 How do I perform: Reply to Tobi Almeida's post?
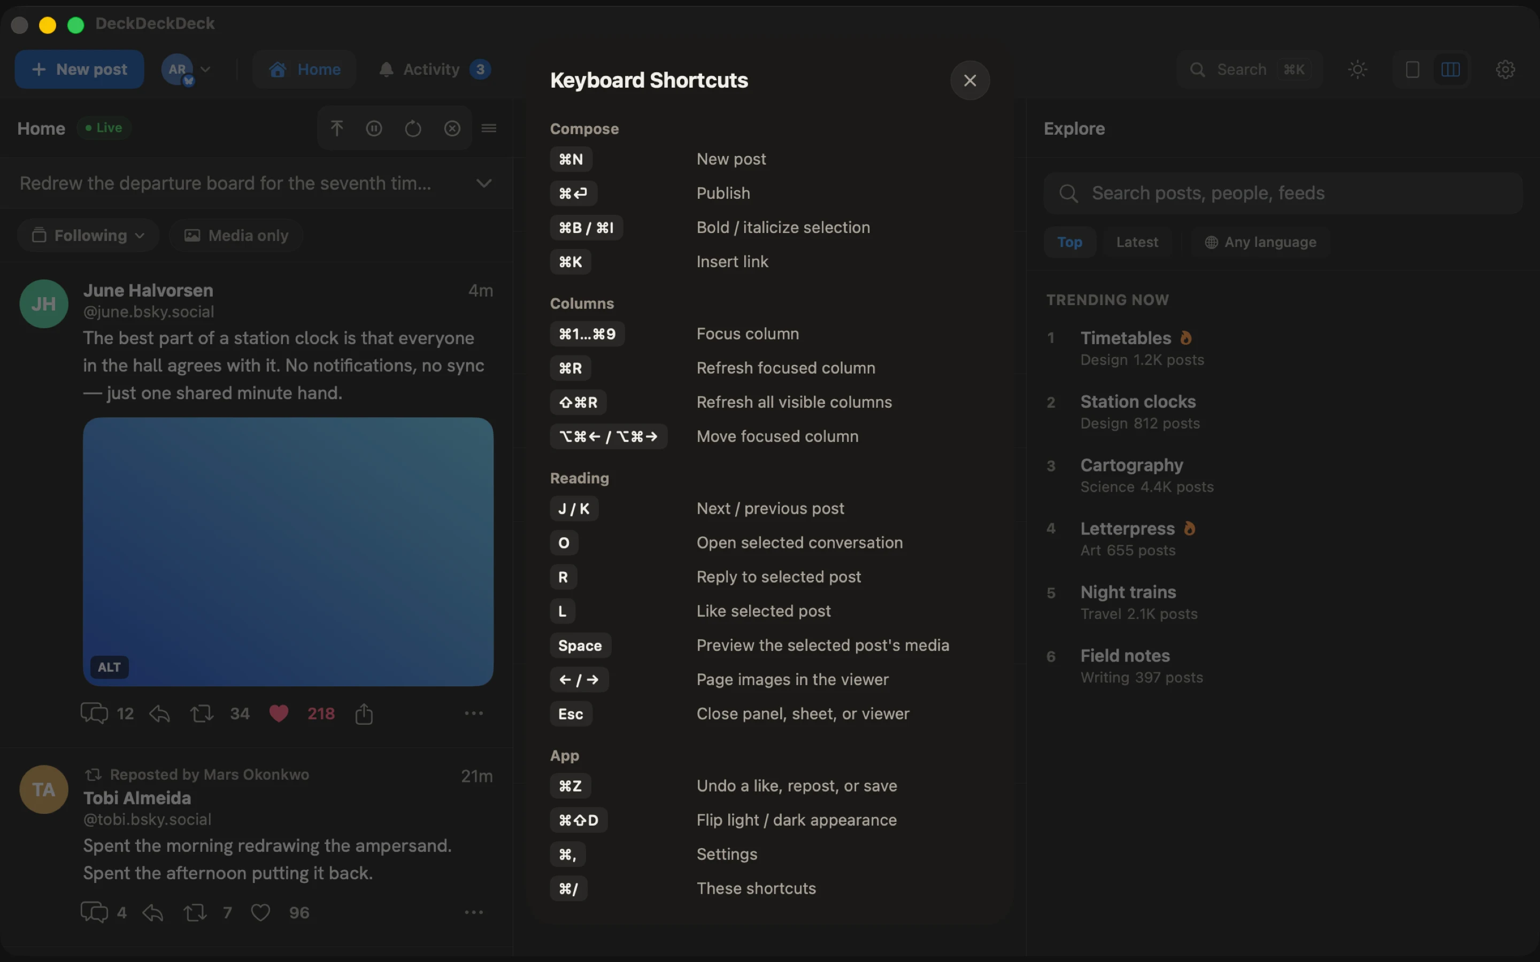153,912
